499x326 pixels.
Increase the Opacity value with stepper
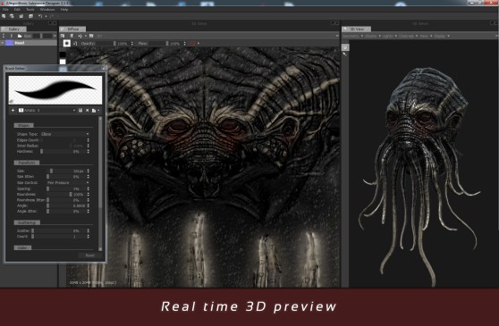pos(132,42)
